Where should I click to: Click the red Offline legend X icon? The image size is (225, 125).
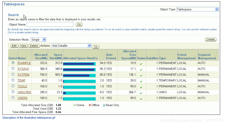pyautogui.click(x=90, y=105)
